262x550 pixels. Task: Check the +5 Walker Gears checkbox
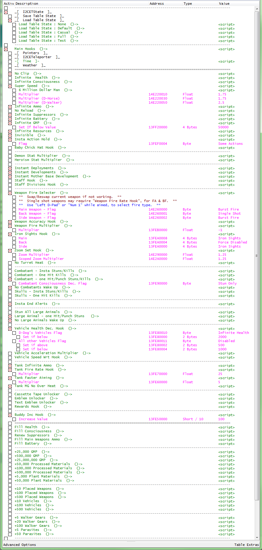coord(10,518)
